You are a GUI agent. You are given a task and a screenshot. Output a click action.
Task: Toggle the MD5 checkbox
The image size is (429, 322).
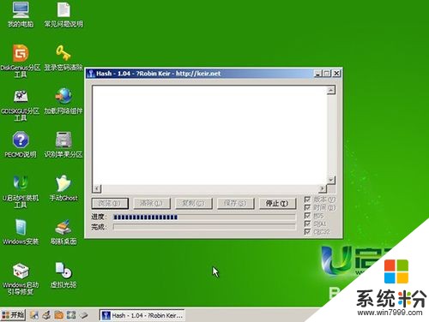pyautogui.click(x=307, y=216)
